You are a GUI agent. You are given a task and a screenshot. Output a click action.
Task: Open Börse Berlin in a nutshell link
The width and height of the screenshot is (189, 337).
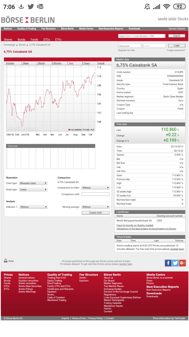pos(160,278)
